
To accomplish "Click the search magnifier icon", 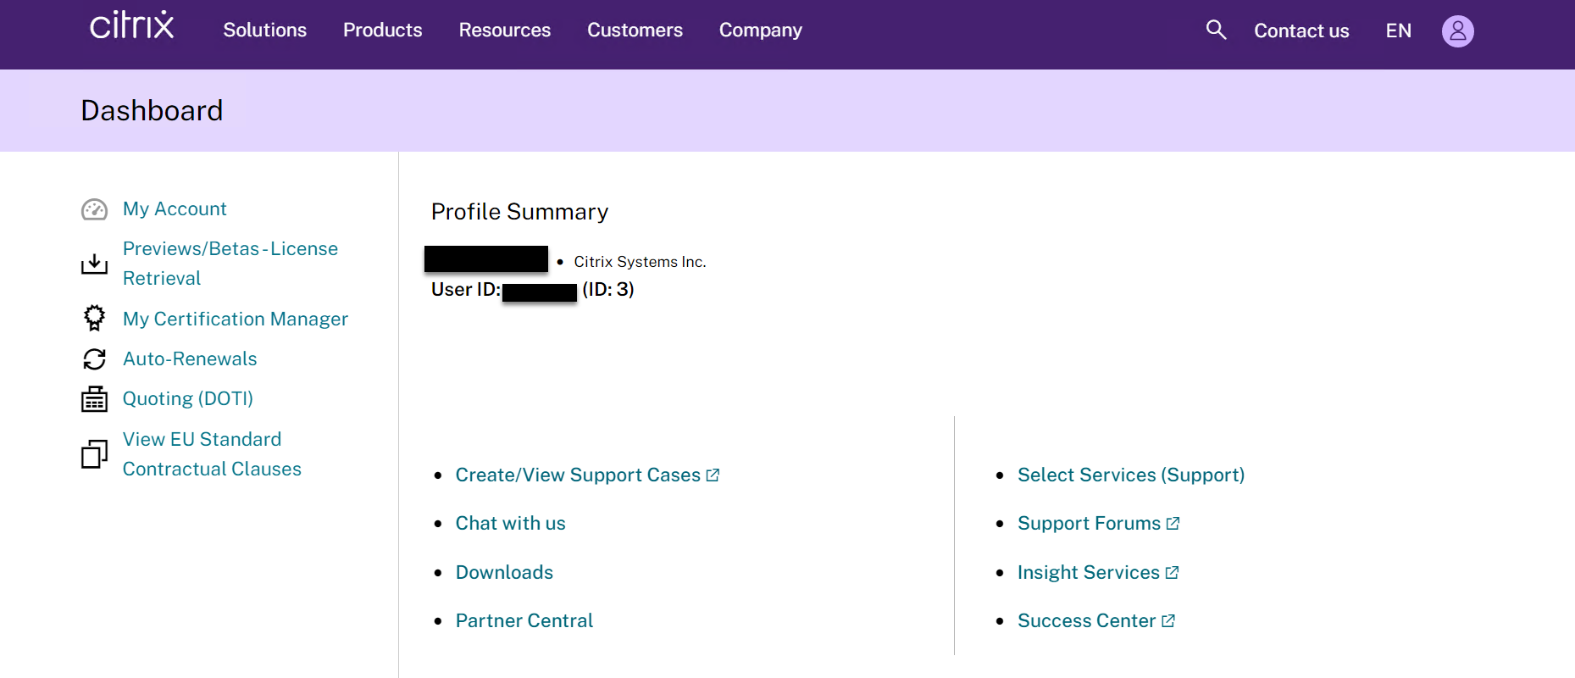I will [1216, 31].
